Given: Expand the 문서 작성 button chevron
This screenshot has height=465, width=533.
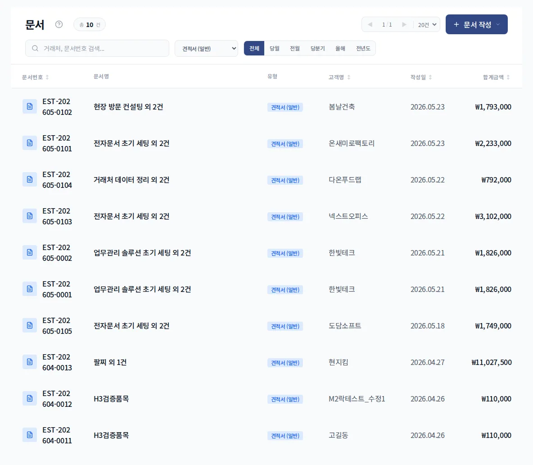Looking at the screenshot, I should (498, 24).
